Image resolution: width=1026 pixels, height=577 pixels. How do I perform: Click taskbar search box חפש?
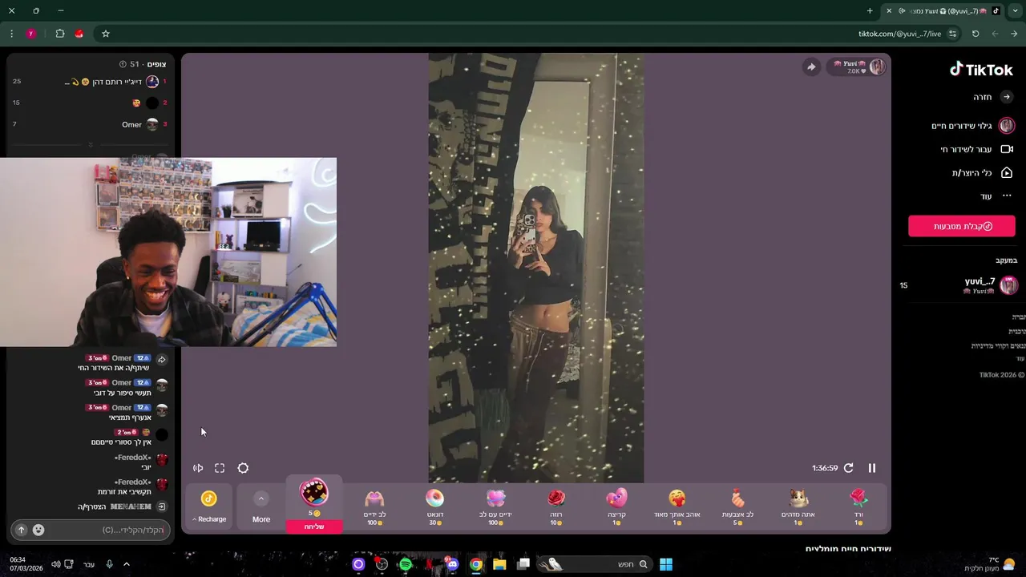point(593,564)
